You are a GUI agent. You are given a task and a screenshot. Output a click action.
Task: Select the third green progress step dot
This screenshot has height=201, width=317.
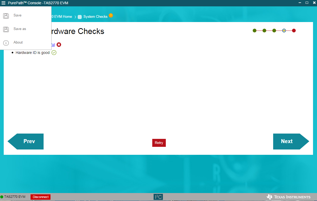pyautogui.click(x=274, y=31)
